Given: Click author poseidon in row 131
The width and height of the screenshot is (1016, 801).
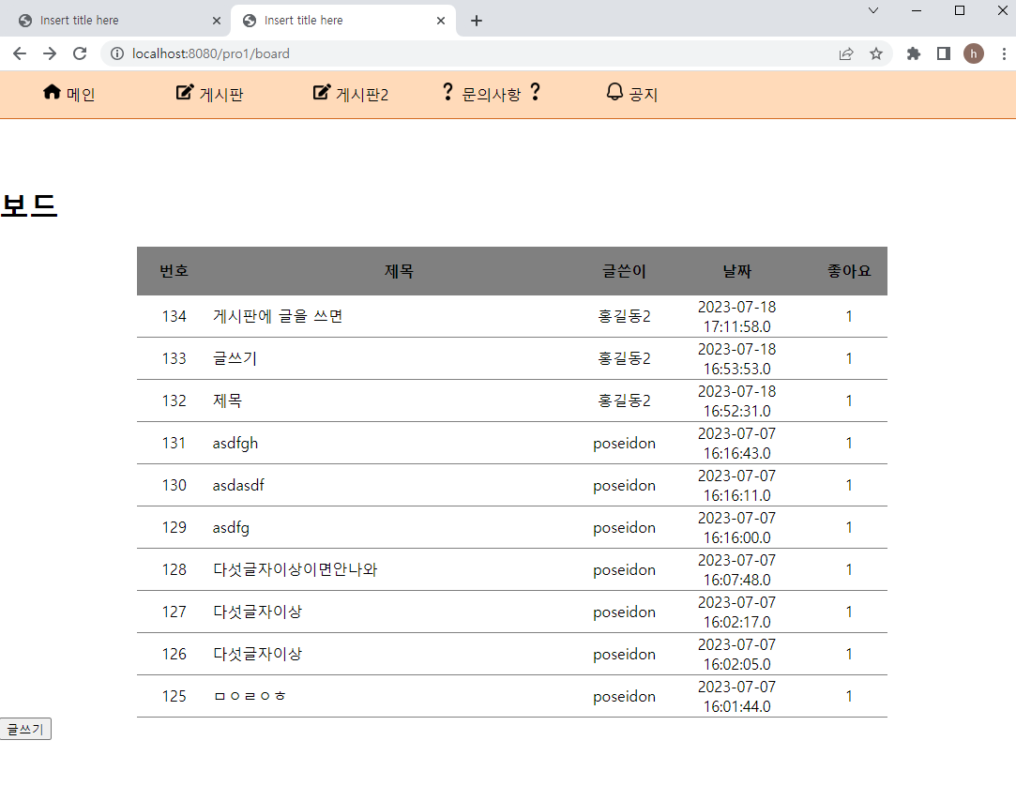Looking at the screenshot, I should [624, 443].
